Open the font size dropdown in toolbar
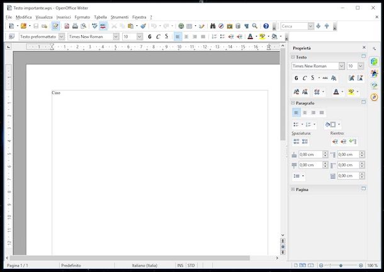Viewport: 384px width, 272px height. click(x=140, y=37)
